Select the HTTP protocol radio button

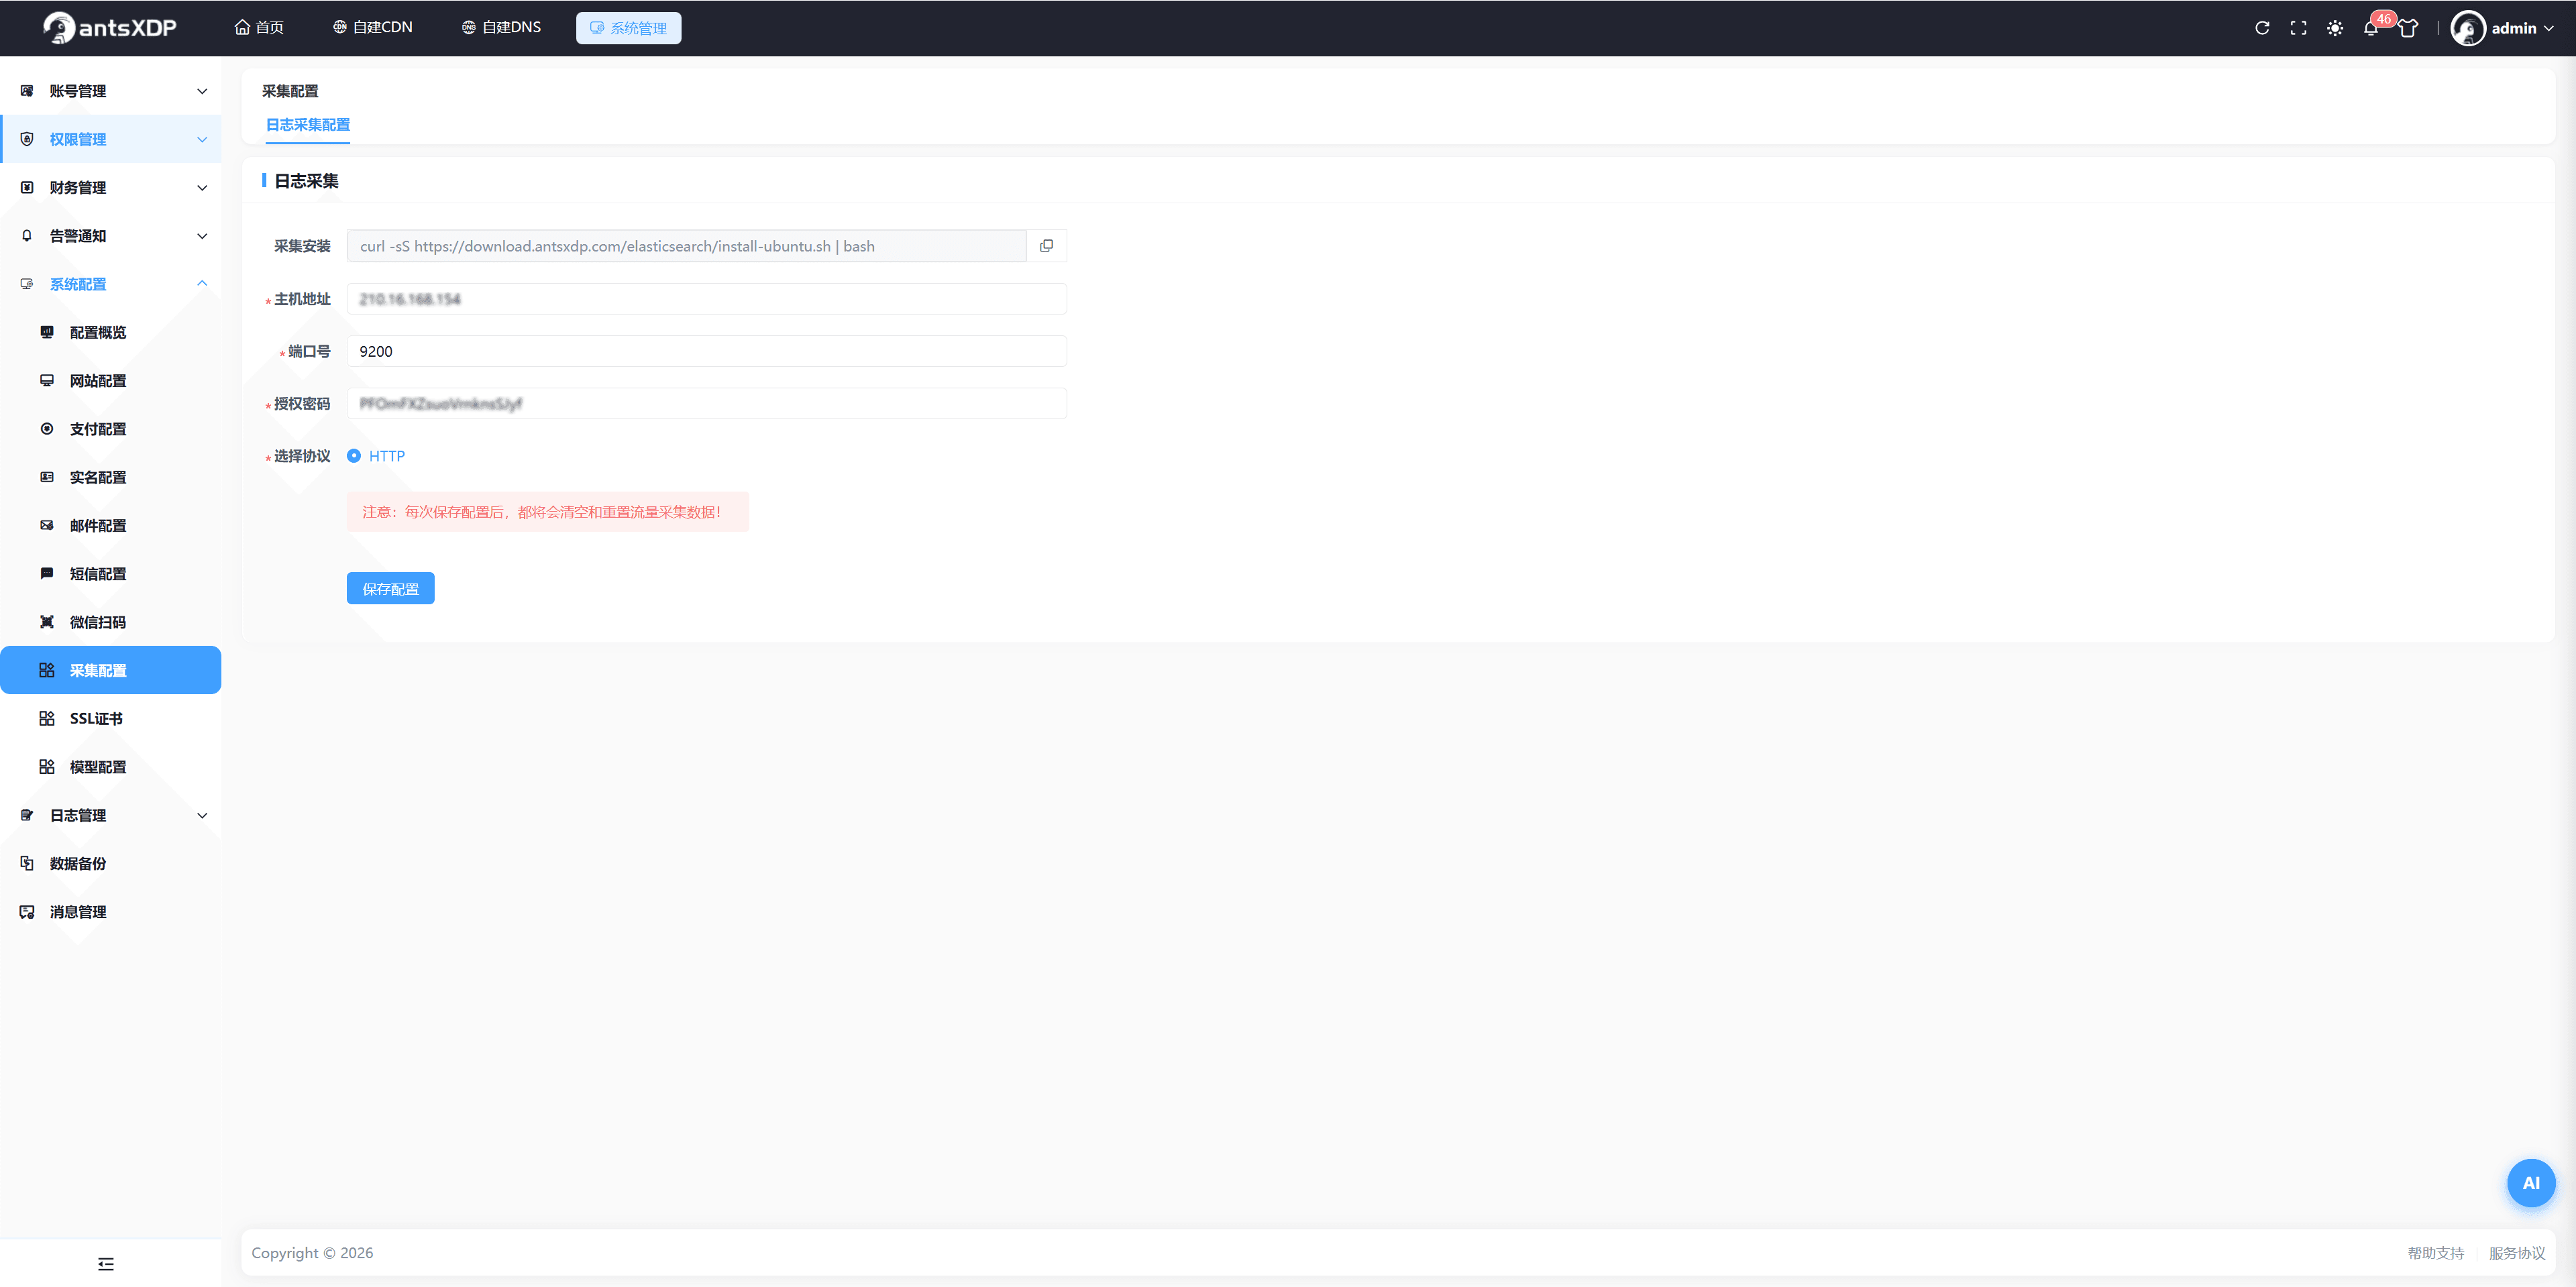coord(354,456)
